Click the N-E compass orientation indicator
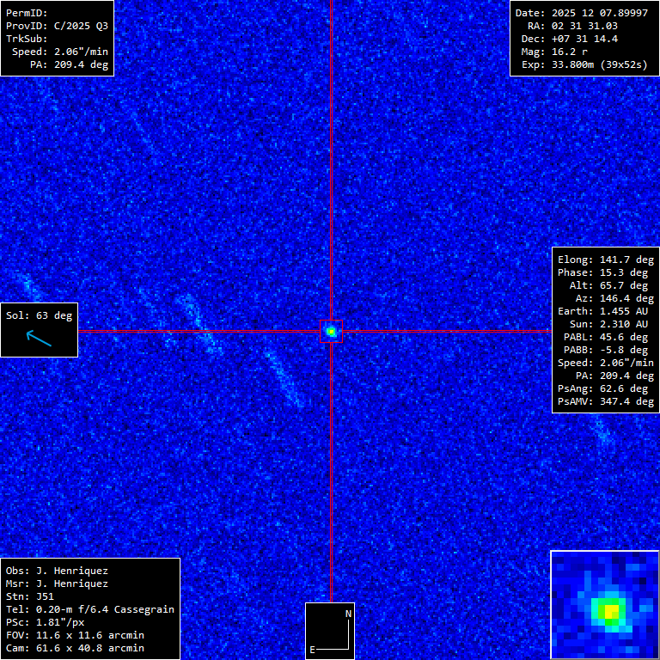 (331, 632)
